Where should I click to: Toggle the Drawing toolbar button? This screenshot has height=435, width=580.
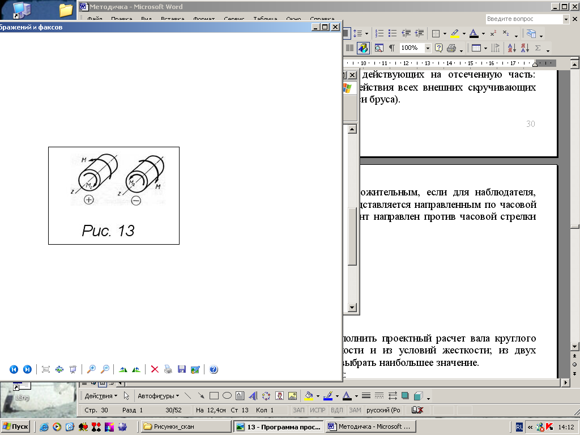click(363, 48)
